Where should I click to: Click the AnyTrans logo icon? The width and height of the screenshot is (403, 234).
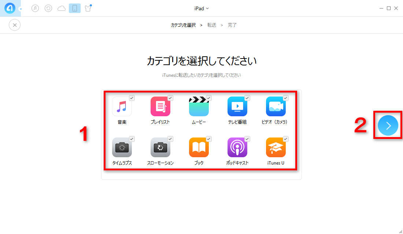(10, 8)
